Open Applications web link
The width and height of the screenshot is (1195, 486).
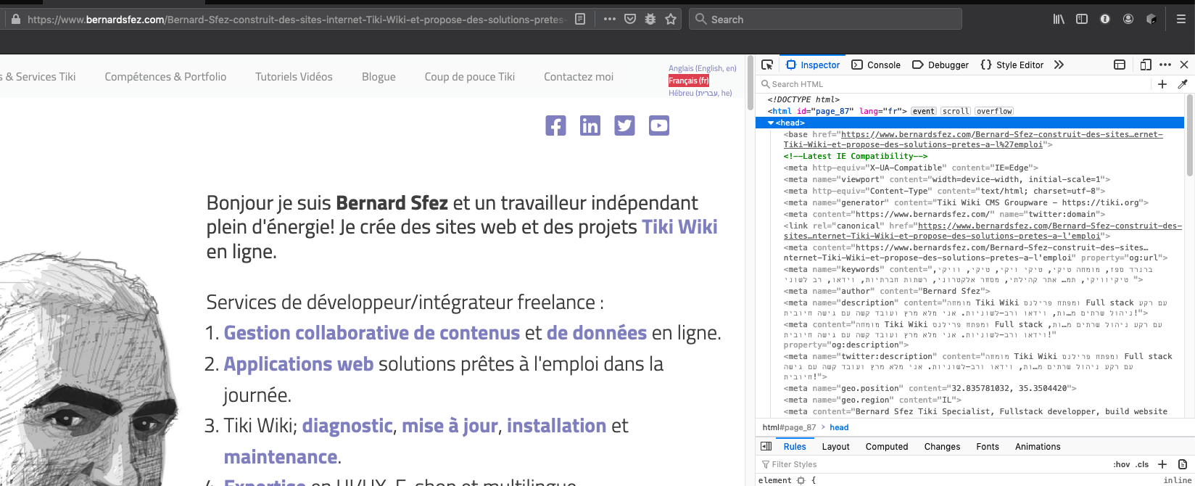coord(299,364)
